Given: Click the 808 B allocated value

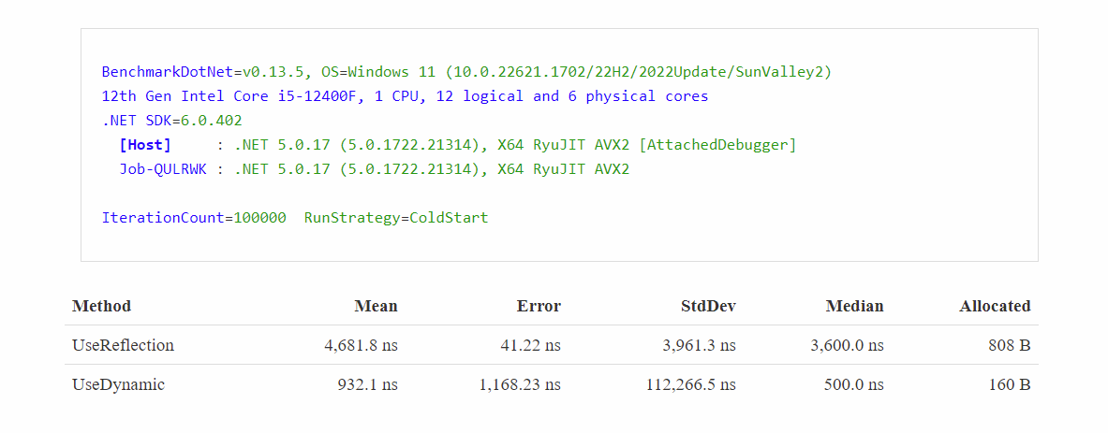Looking at the screenshot, I should [1010, 345].
